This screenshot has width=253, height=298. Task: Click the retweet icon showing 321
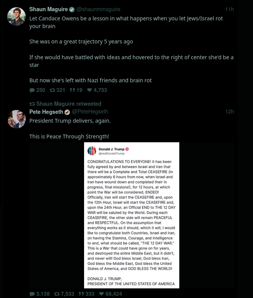click(52, 90)
